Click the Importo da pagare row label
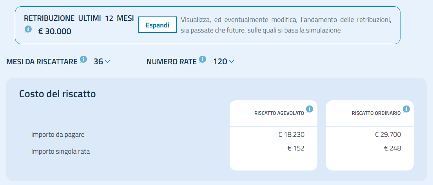The image size is (433, 185). pos(58,135)
